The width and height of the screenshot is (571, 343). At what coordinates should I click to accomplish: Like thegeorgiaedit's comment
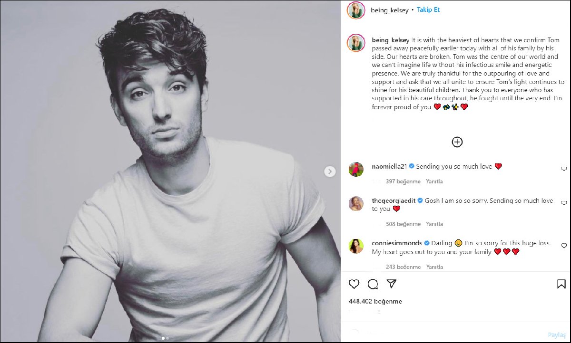[x=564, y=203]
